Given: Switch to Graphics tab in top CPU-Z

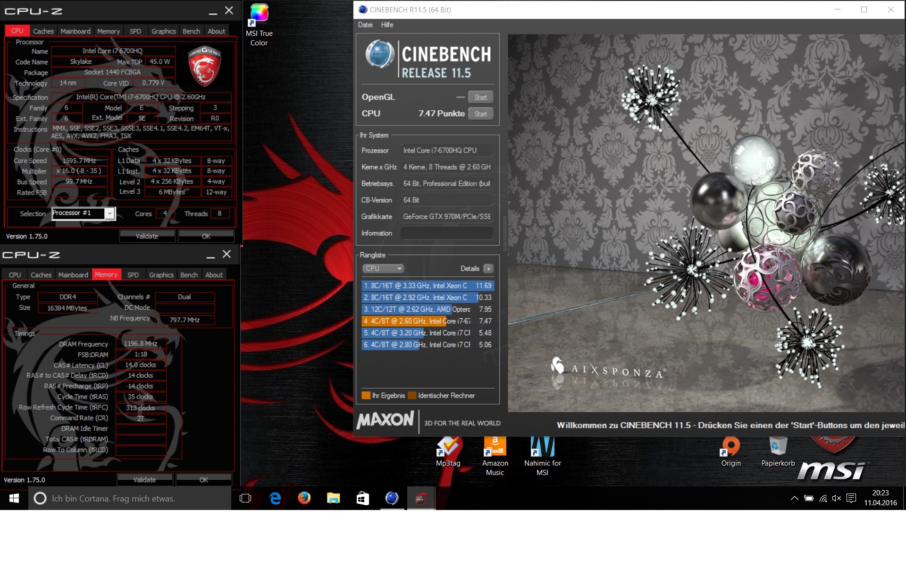Looking at the screenshot, I should [164, 31].
